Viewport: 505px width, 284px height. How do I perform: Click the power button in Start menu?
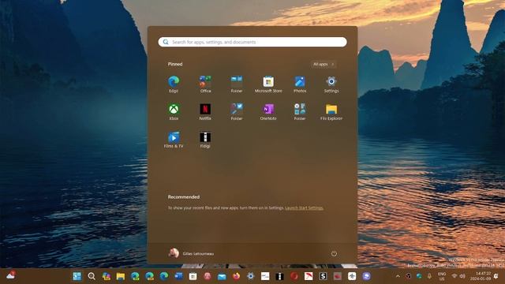334,254
